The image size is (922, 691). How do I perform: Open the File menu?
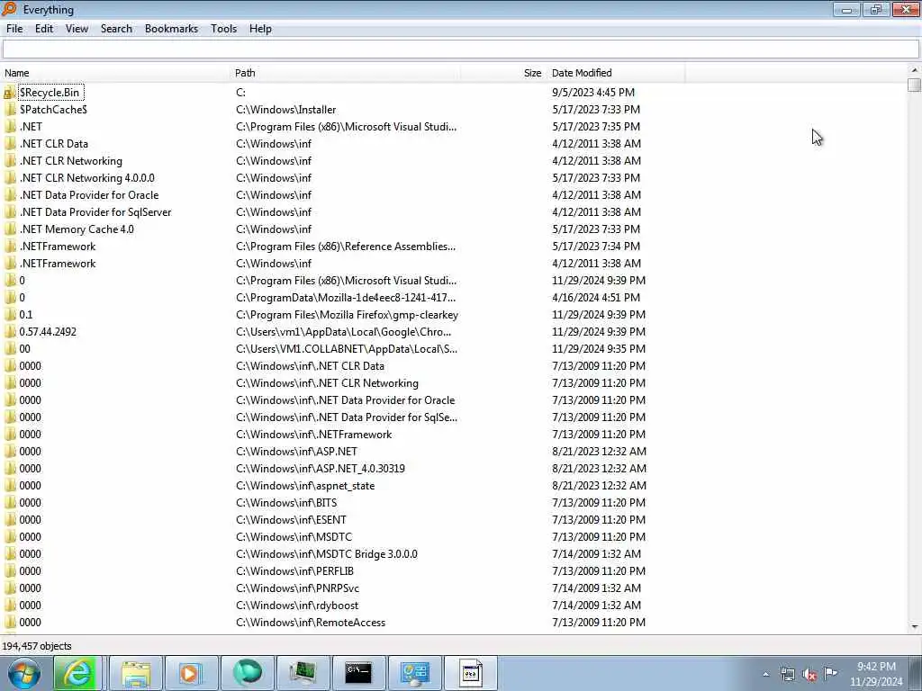point(14,29)
